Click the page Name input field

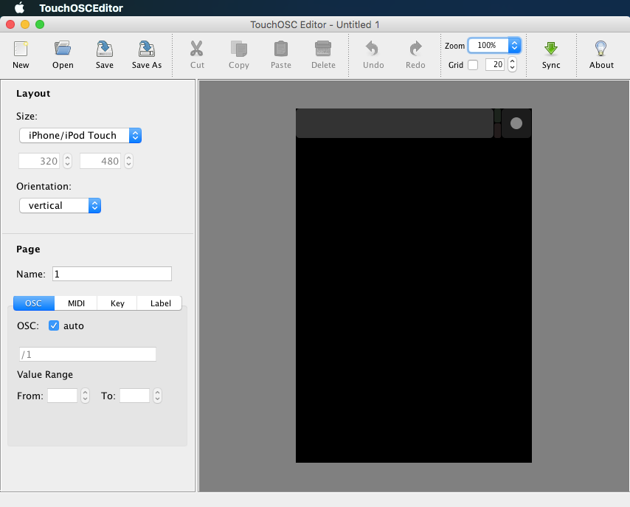[x=111, y=274]
